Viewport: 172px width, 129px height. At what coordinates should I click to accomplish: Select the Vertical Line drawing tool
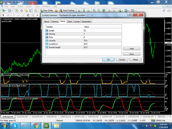click(x=14, y=15)
